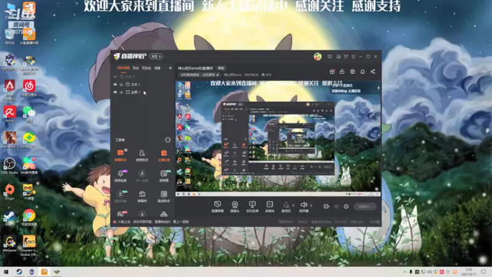
Task: Select the active orange scene tab
Action: click(124, 68)
